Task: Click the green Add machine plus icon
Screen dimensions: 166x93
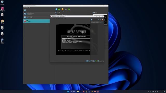Action: [59, 9]
